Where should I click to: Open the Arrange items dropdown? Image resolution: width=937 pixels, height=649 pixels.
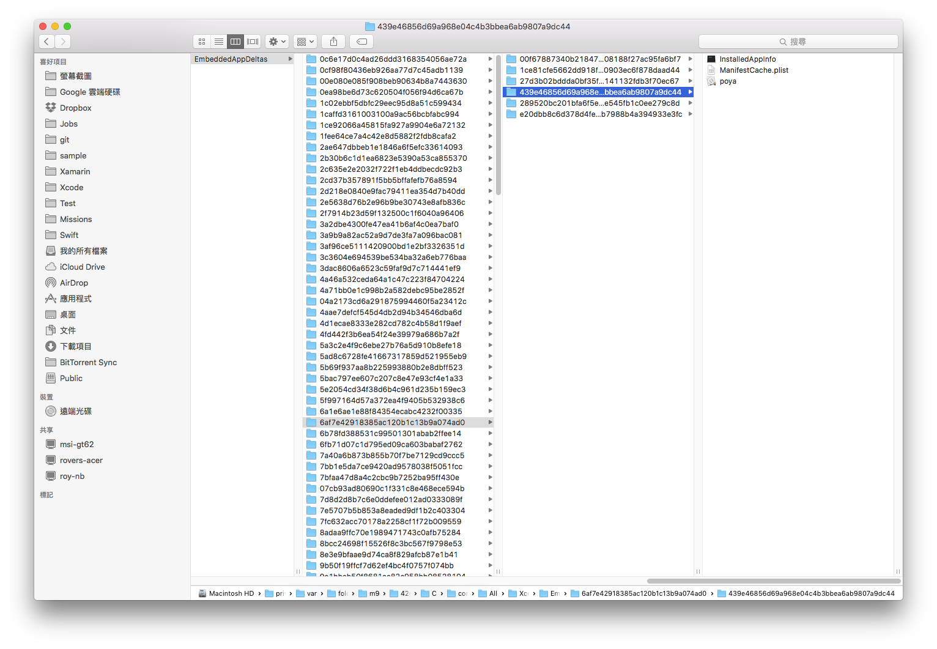[x=305, y=42]
